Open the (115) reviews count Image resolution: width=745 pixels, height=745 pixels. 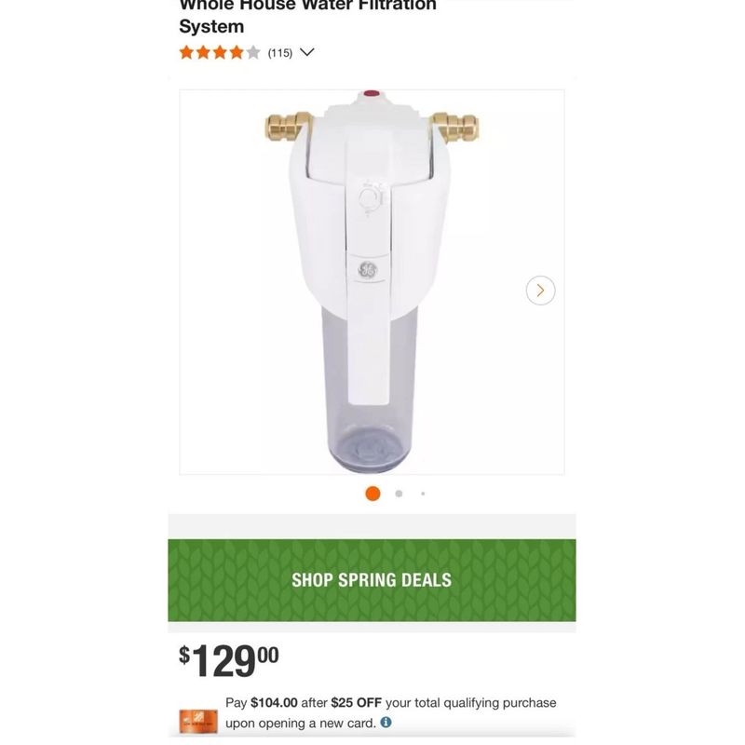280,53
